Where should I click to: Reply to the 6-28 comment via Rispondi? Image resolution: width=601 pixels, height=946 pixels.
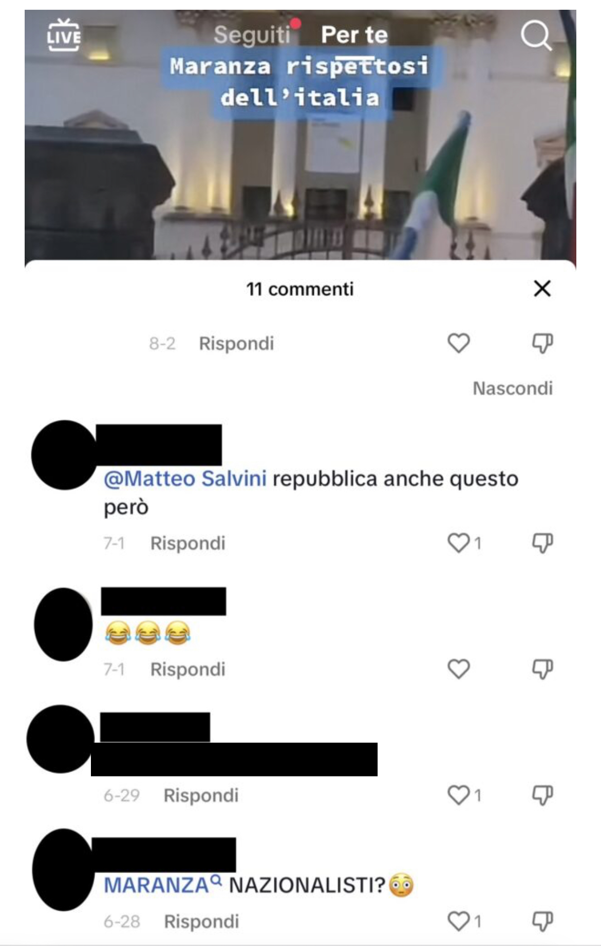pyautogui.click(x=201, y=922)
